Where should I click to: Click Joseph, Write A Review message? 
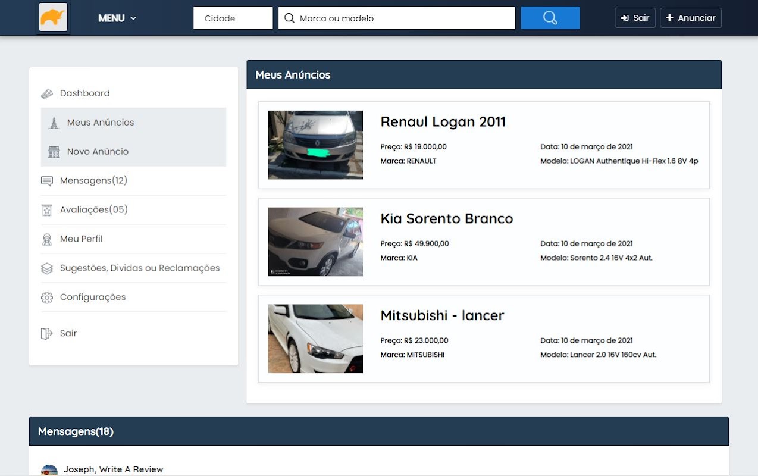click(x=114, y=469)
